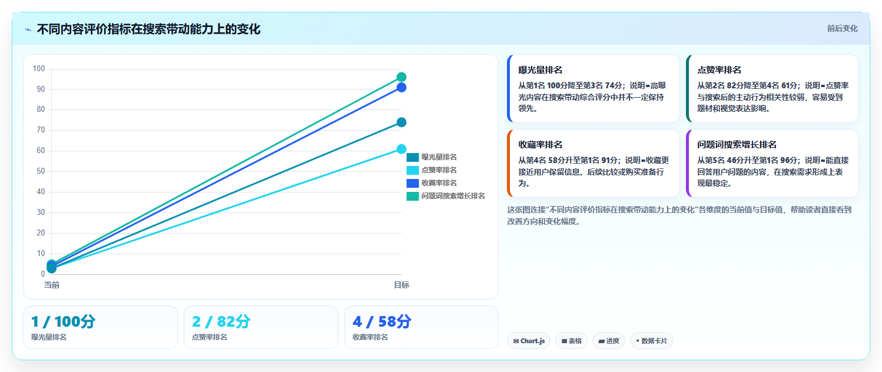Viewport: 882px width, 372px height.
Task: Click the text 从第5名 46分升至第1名 96分
Action: coord(748,160)
